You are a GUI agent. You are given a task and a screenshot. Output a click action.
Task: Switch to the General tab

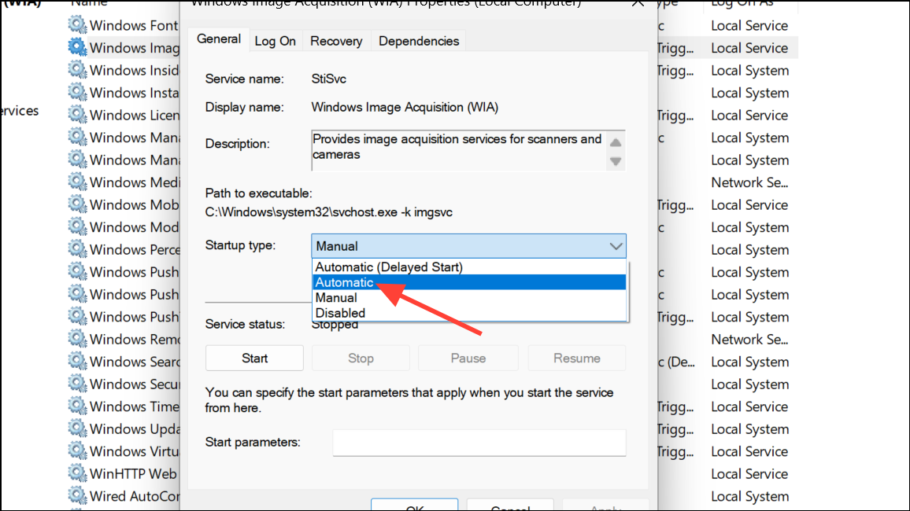point(219,39)
